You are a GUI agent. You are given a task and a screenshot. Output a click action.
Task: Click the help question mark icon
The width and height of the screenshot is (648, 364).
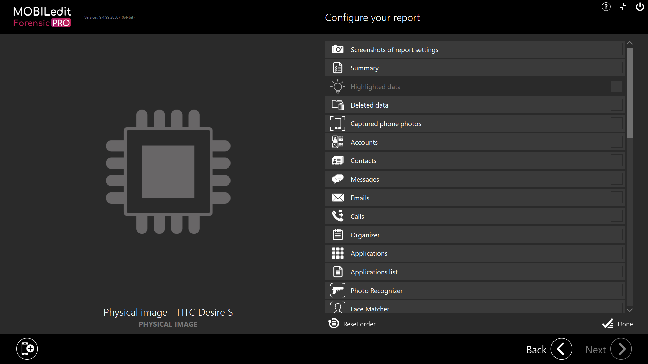[x=606, y=7]
